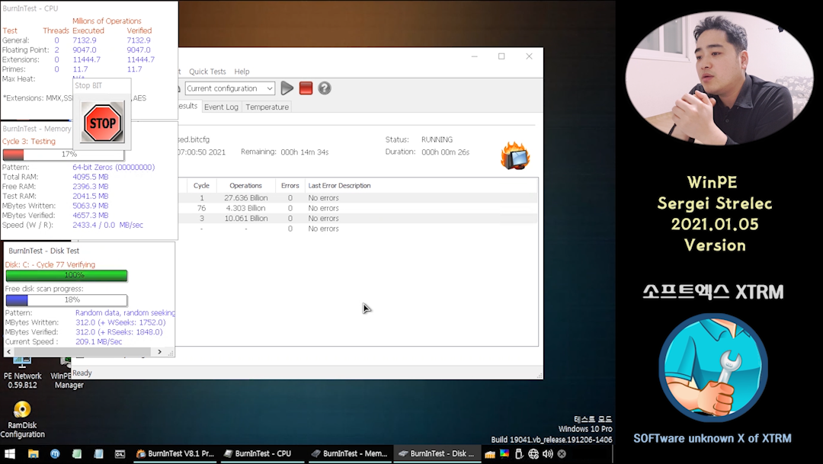Click the network globe tray icon

pos(533,453)
